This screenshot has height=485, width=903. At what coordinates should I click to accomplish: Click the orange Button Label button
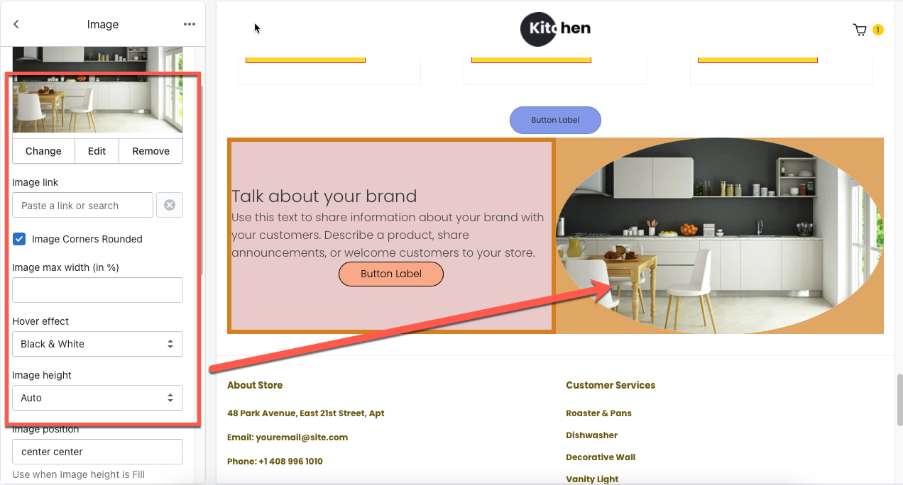tap(391, 274)
